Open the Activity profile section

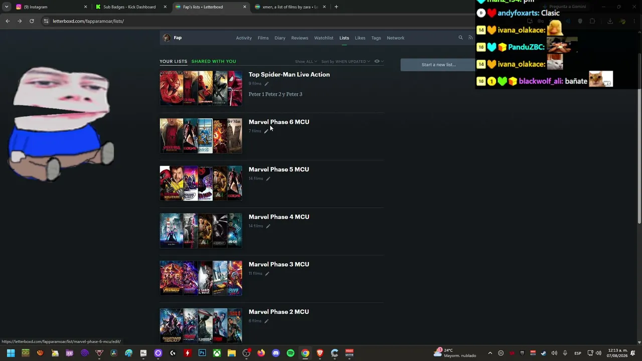tap(244, 38)
